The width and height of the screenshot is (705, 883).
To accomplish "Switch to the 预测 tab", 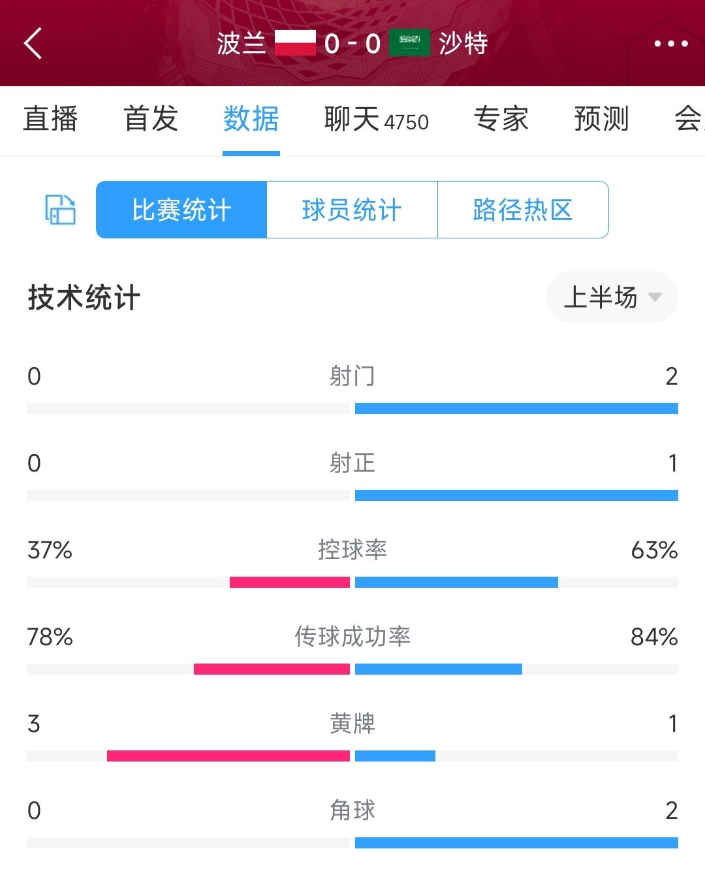I will [x=601, y=119].
